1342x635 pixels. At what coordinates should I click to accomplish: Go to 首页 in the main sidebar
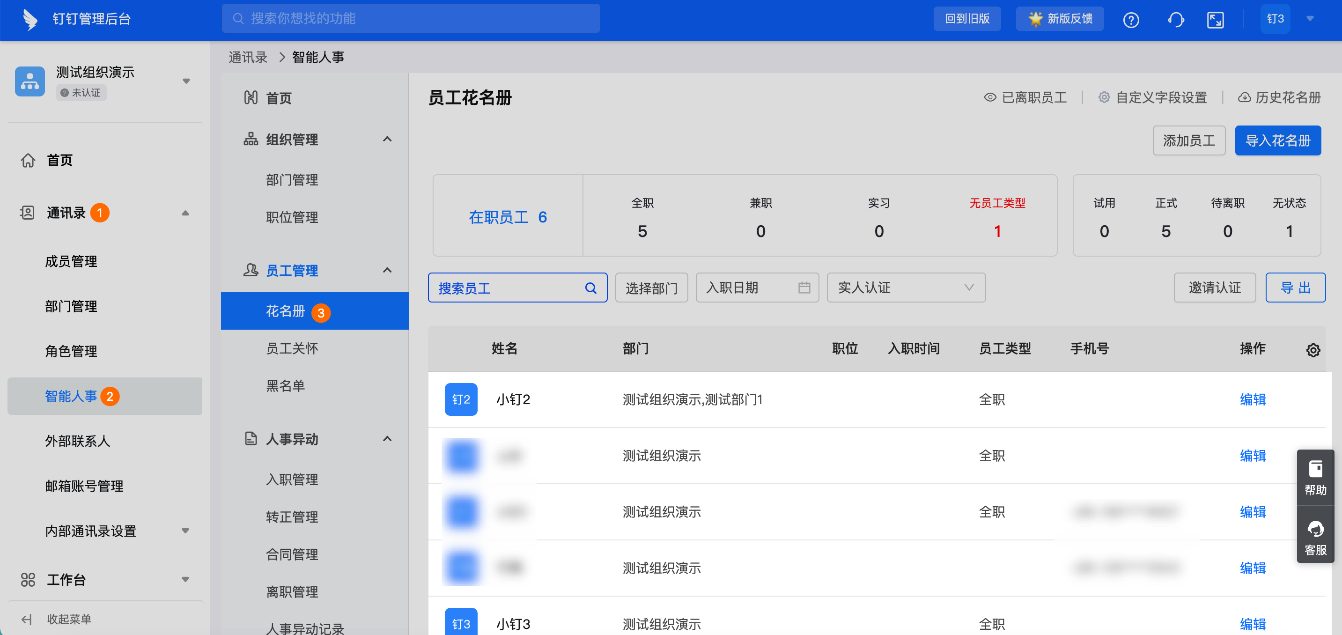tap(59, 161)
